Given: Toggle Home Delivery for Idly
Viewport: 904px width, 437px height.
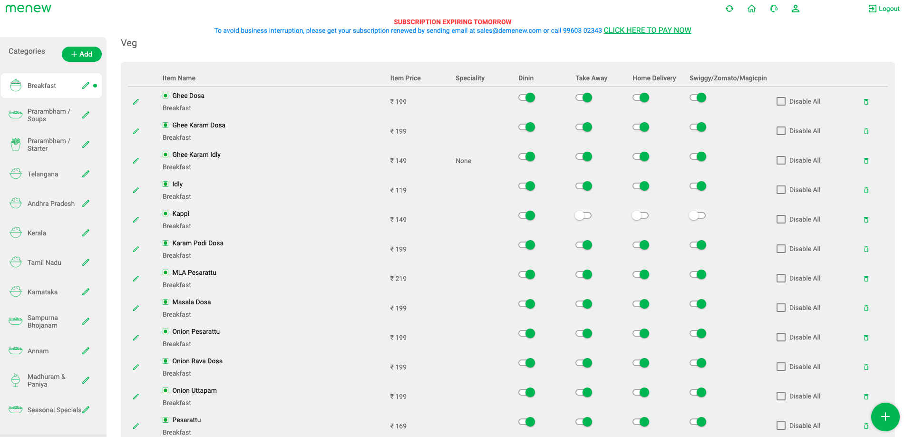Looking at the screenshot, I should (x=641, y=186).
